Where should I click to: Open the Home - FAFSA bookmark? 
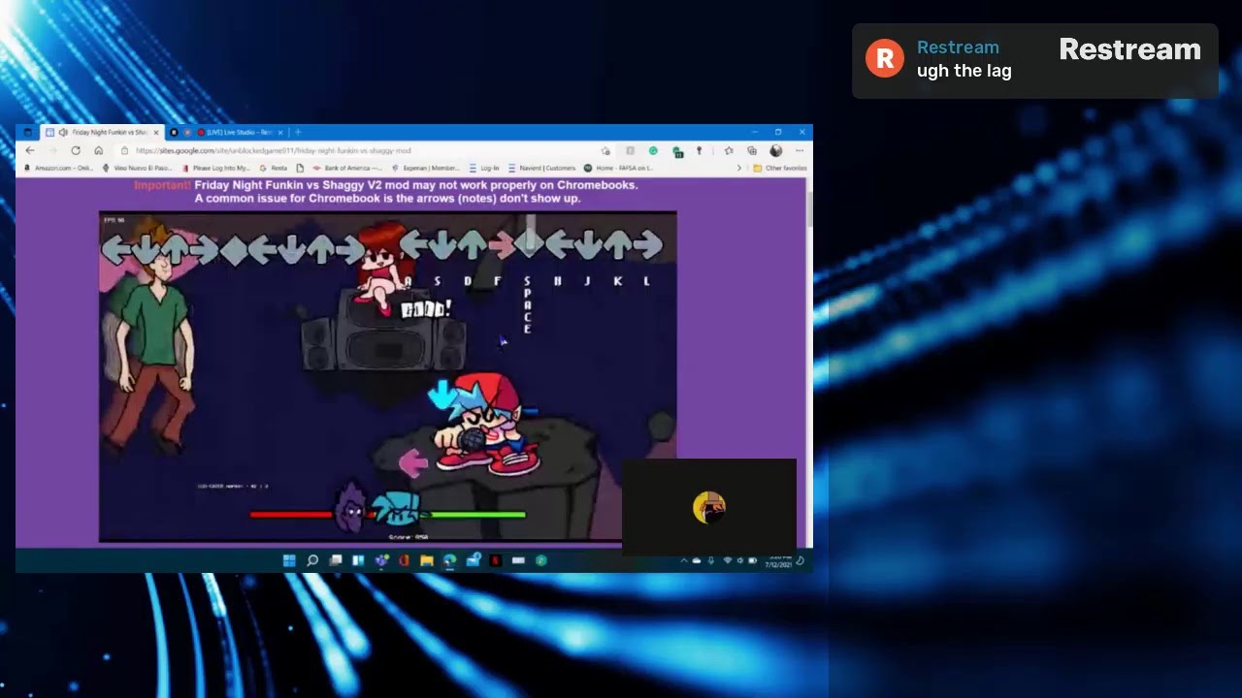pyautogui.click(x=618, y=168)
